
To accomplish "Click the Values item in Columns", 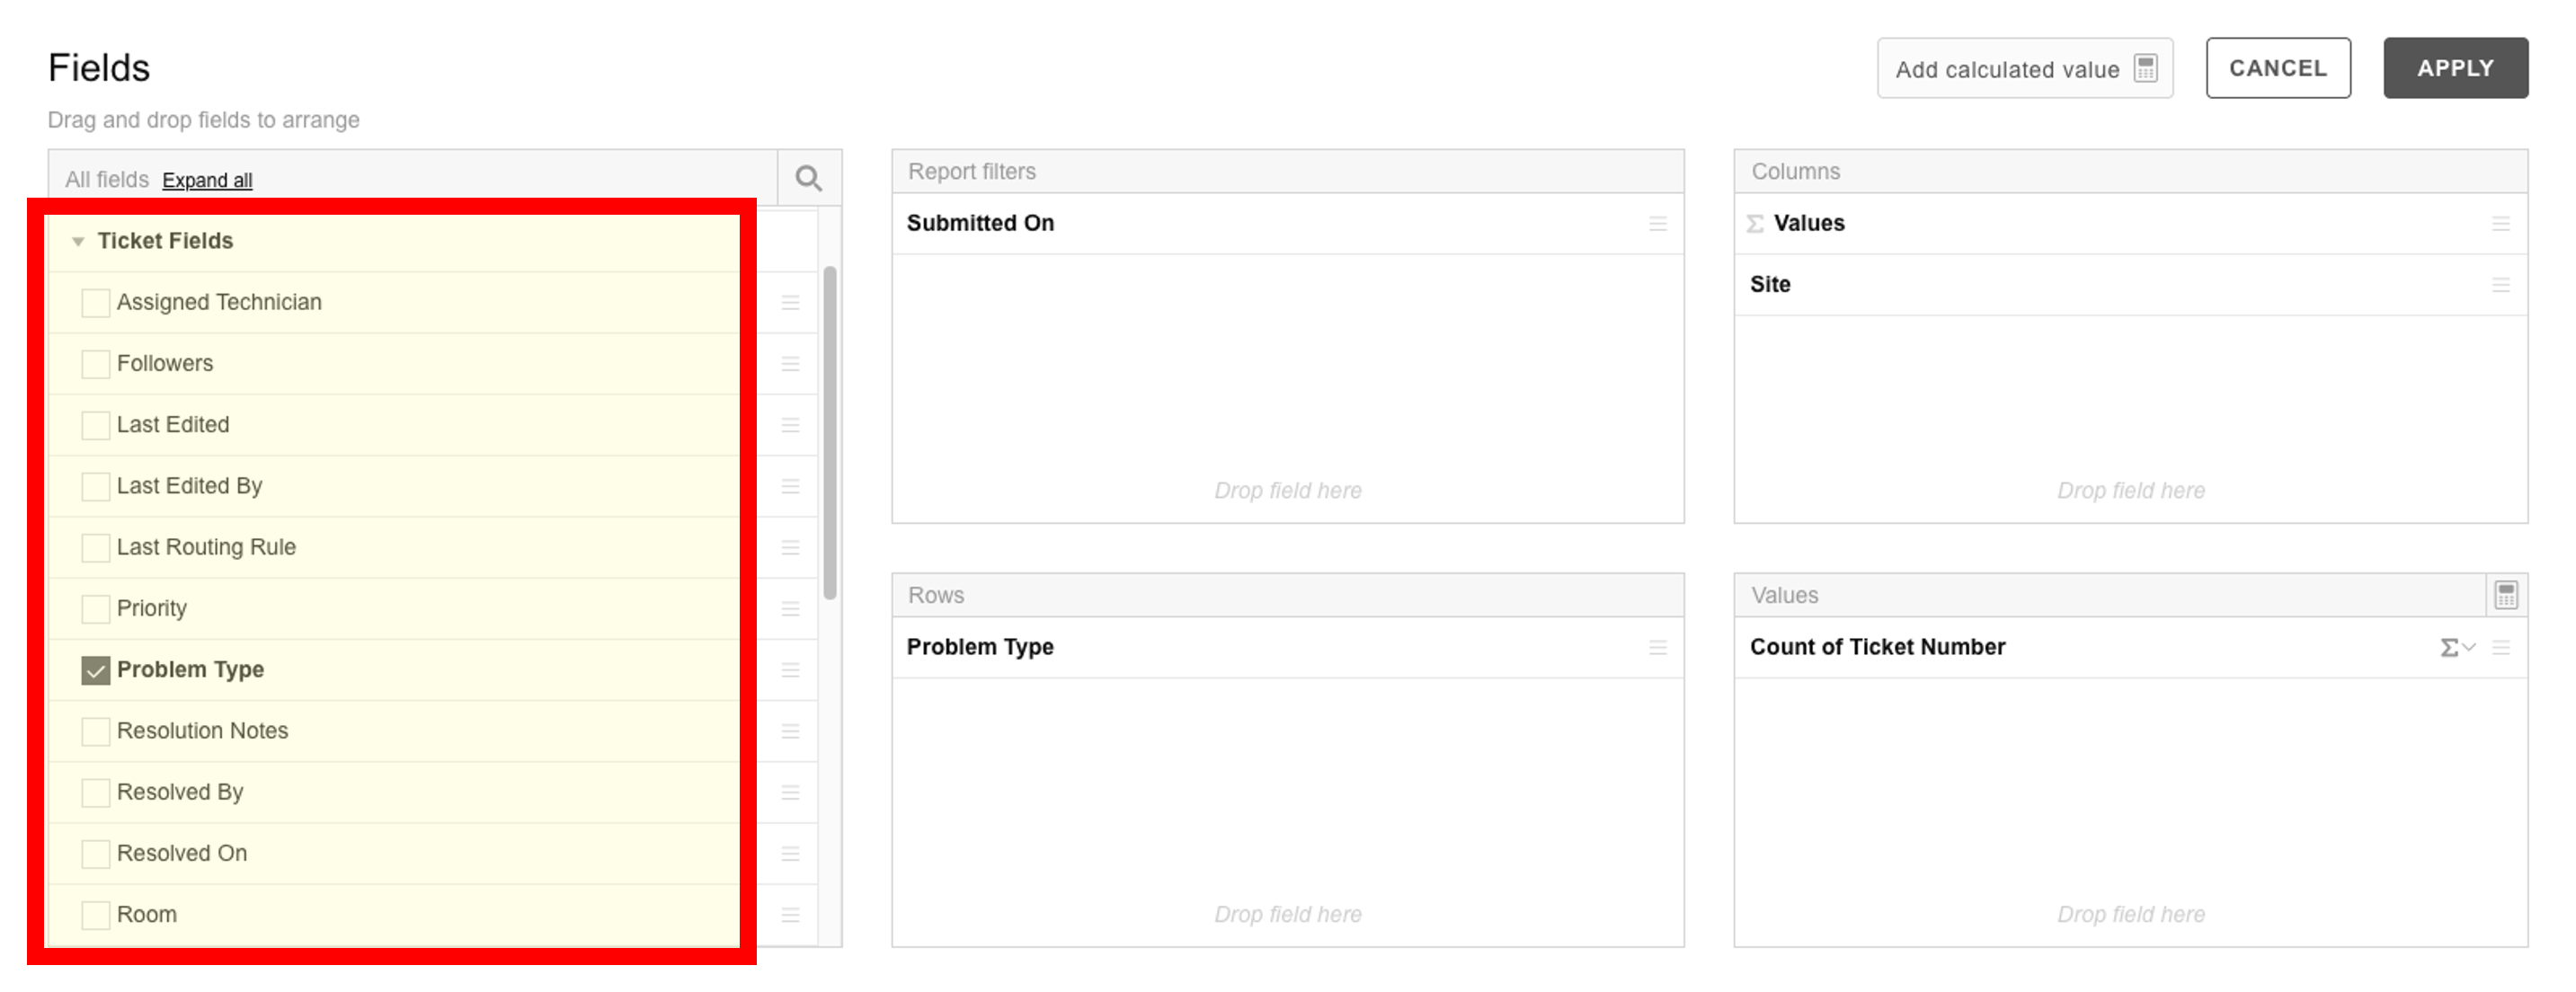I will [x=2130, y=224].
